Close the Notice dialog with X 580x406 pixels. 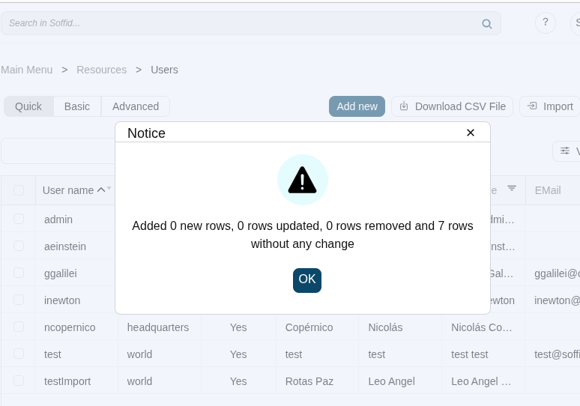pyautogui.click(x=471, y=133)
